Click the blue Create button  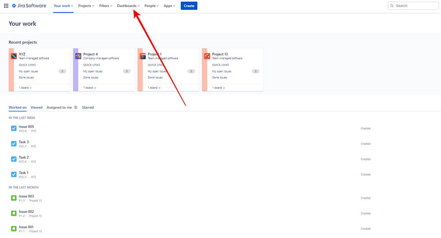click(x=189, y=6)
